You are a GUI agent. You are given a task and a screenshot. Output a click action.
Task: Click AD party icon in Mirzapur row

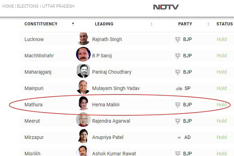(179, 138)
